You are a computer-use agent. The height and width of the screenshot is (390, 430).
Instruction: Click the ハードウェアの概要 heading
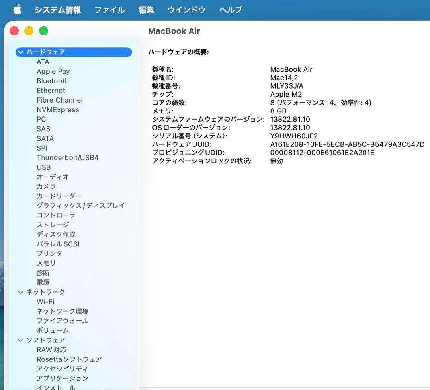pyautogui.click(x=178, y=52)
